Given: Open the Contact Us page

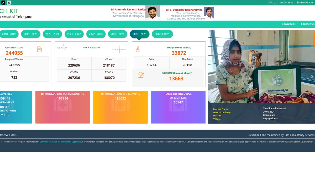Looking at the screenshot, I should [308, 24].
